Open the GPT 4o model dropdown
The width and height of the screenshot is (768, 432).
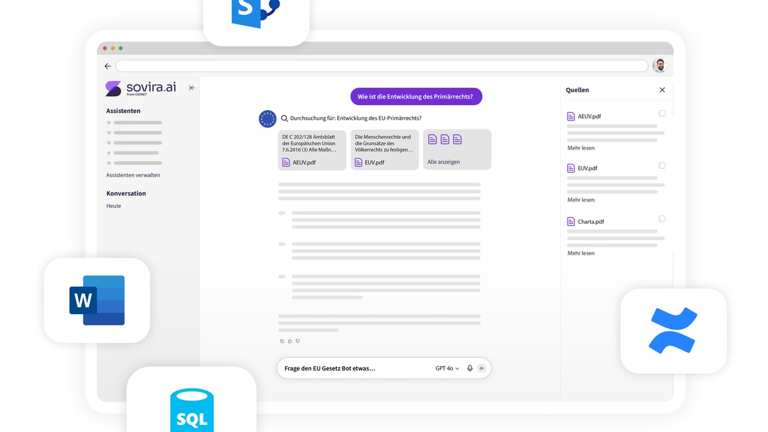447,369
